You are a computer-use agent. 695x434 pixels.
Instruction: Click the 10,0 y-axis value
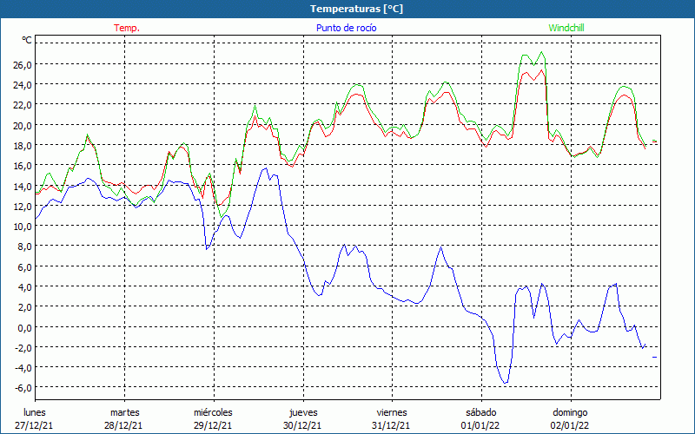tap(23, 227)
